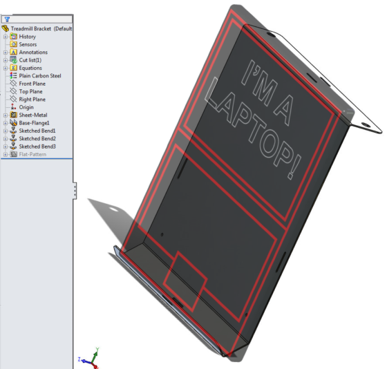Select Front Plane in the tree
The height and width of the screenshot is (369, 387).
[x=32, y=84]
